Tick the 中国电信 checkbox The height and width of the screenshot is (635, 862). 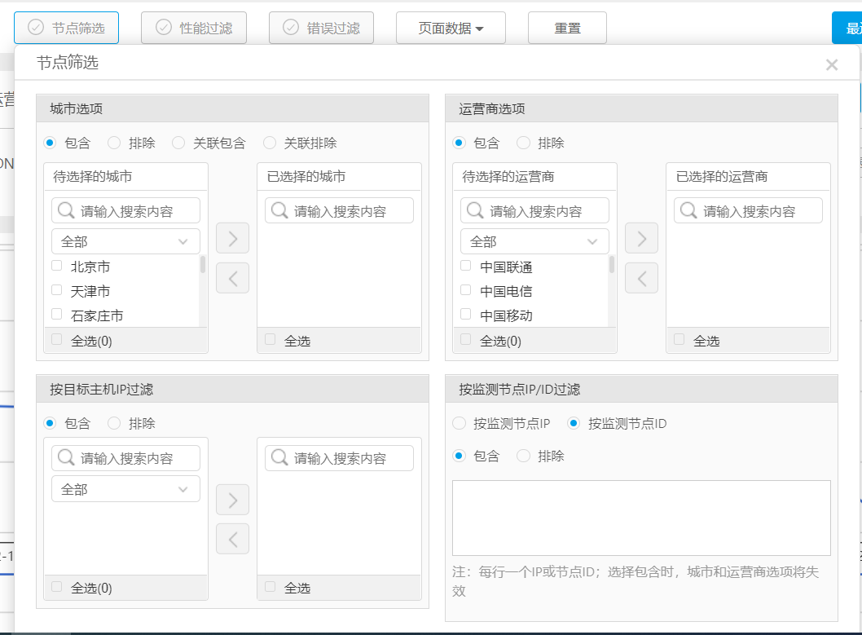click(466, 290)
